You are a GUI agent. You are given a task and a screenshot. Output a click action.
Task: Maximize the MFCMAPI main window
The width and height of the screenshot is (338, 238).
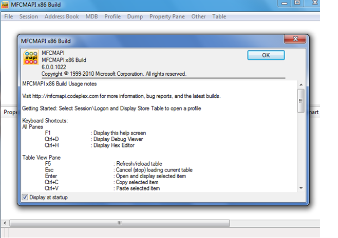click(297, 3)
